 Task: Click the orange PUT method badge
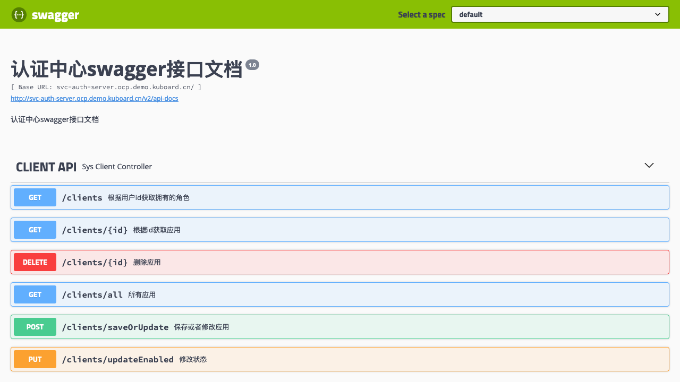pyautogui.click(x=35, y=359)
